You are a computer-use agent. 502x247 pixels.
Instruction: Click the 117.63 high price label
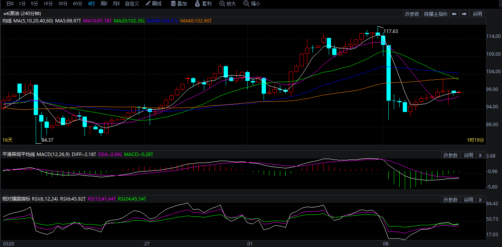pyautogui.click(x=391, y=31)
